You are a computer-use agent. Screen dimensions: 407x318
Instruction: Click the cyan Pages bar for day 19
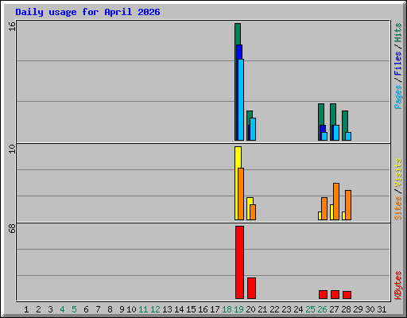click(241, 99)
